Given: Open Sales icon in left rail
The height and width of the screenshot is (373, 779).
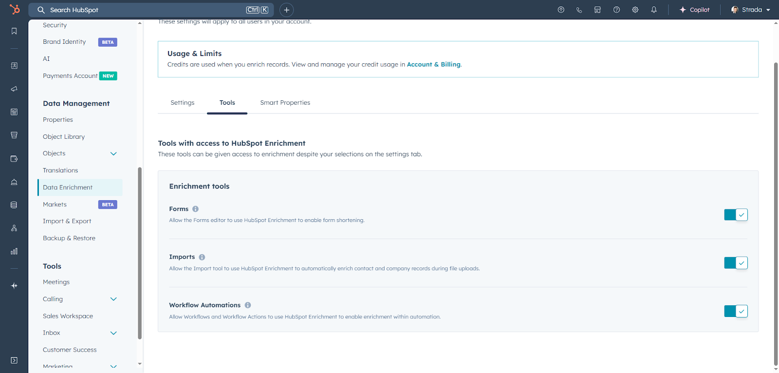Looking at the screenshot, I should pyautogui.click(x=14, y=135).
